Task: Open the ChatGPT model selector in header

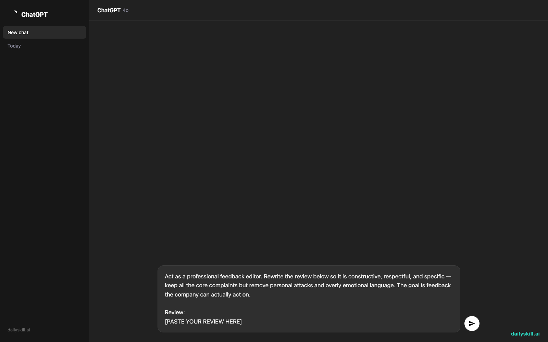Action: coord(113,10)
